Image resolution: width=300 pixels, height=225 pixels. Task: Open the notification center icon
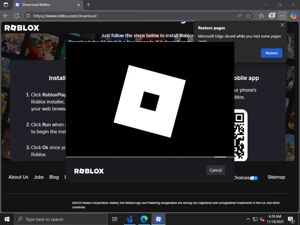click(291, 219)
